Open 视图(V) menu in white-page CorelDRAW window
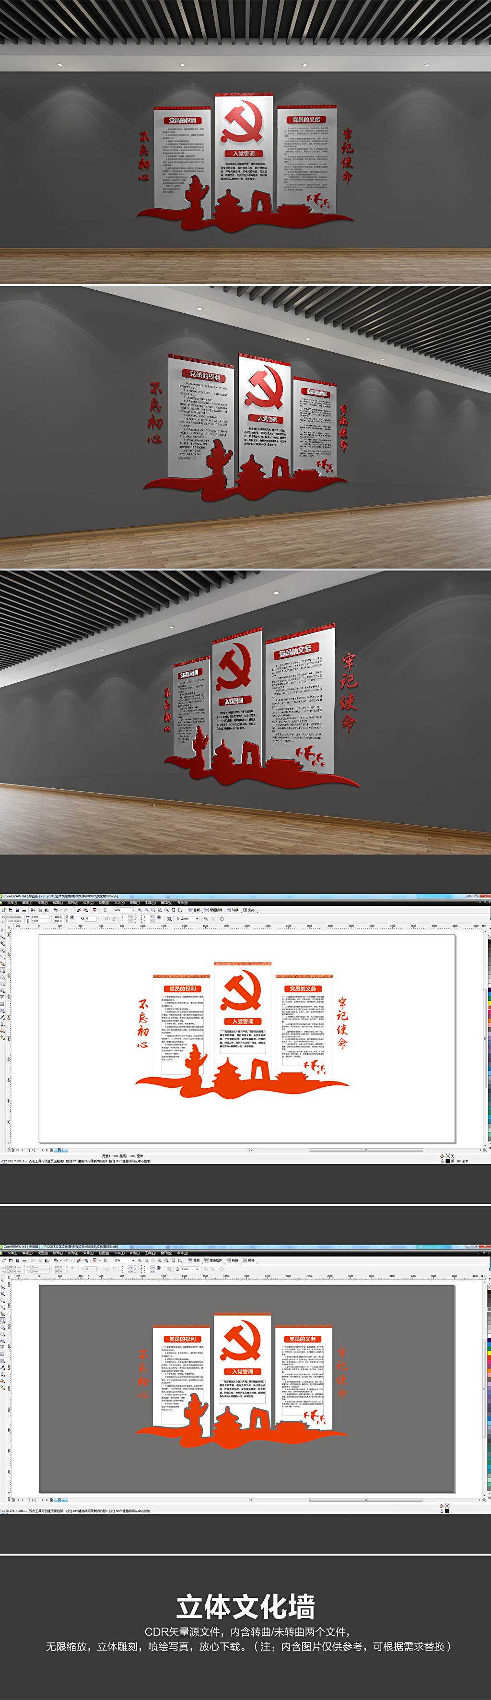The image size is (491, 1700). click(42, 902)
